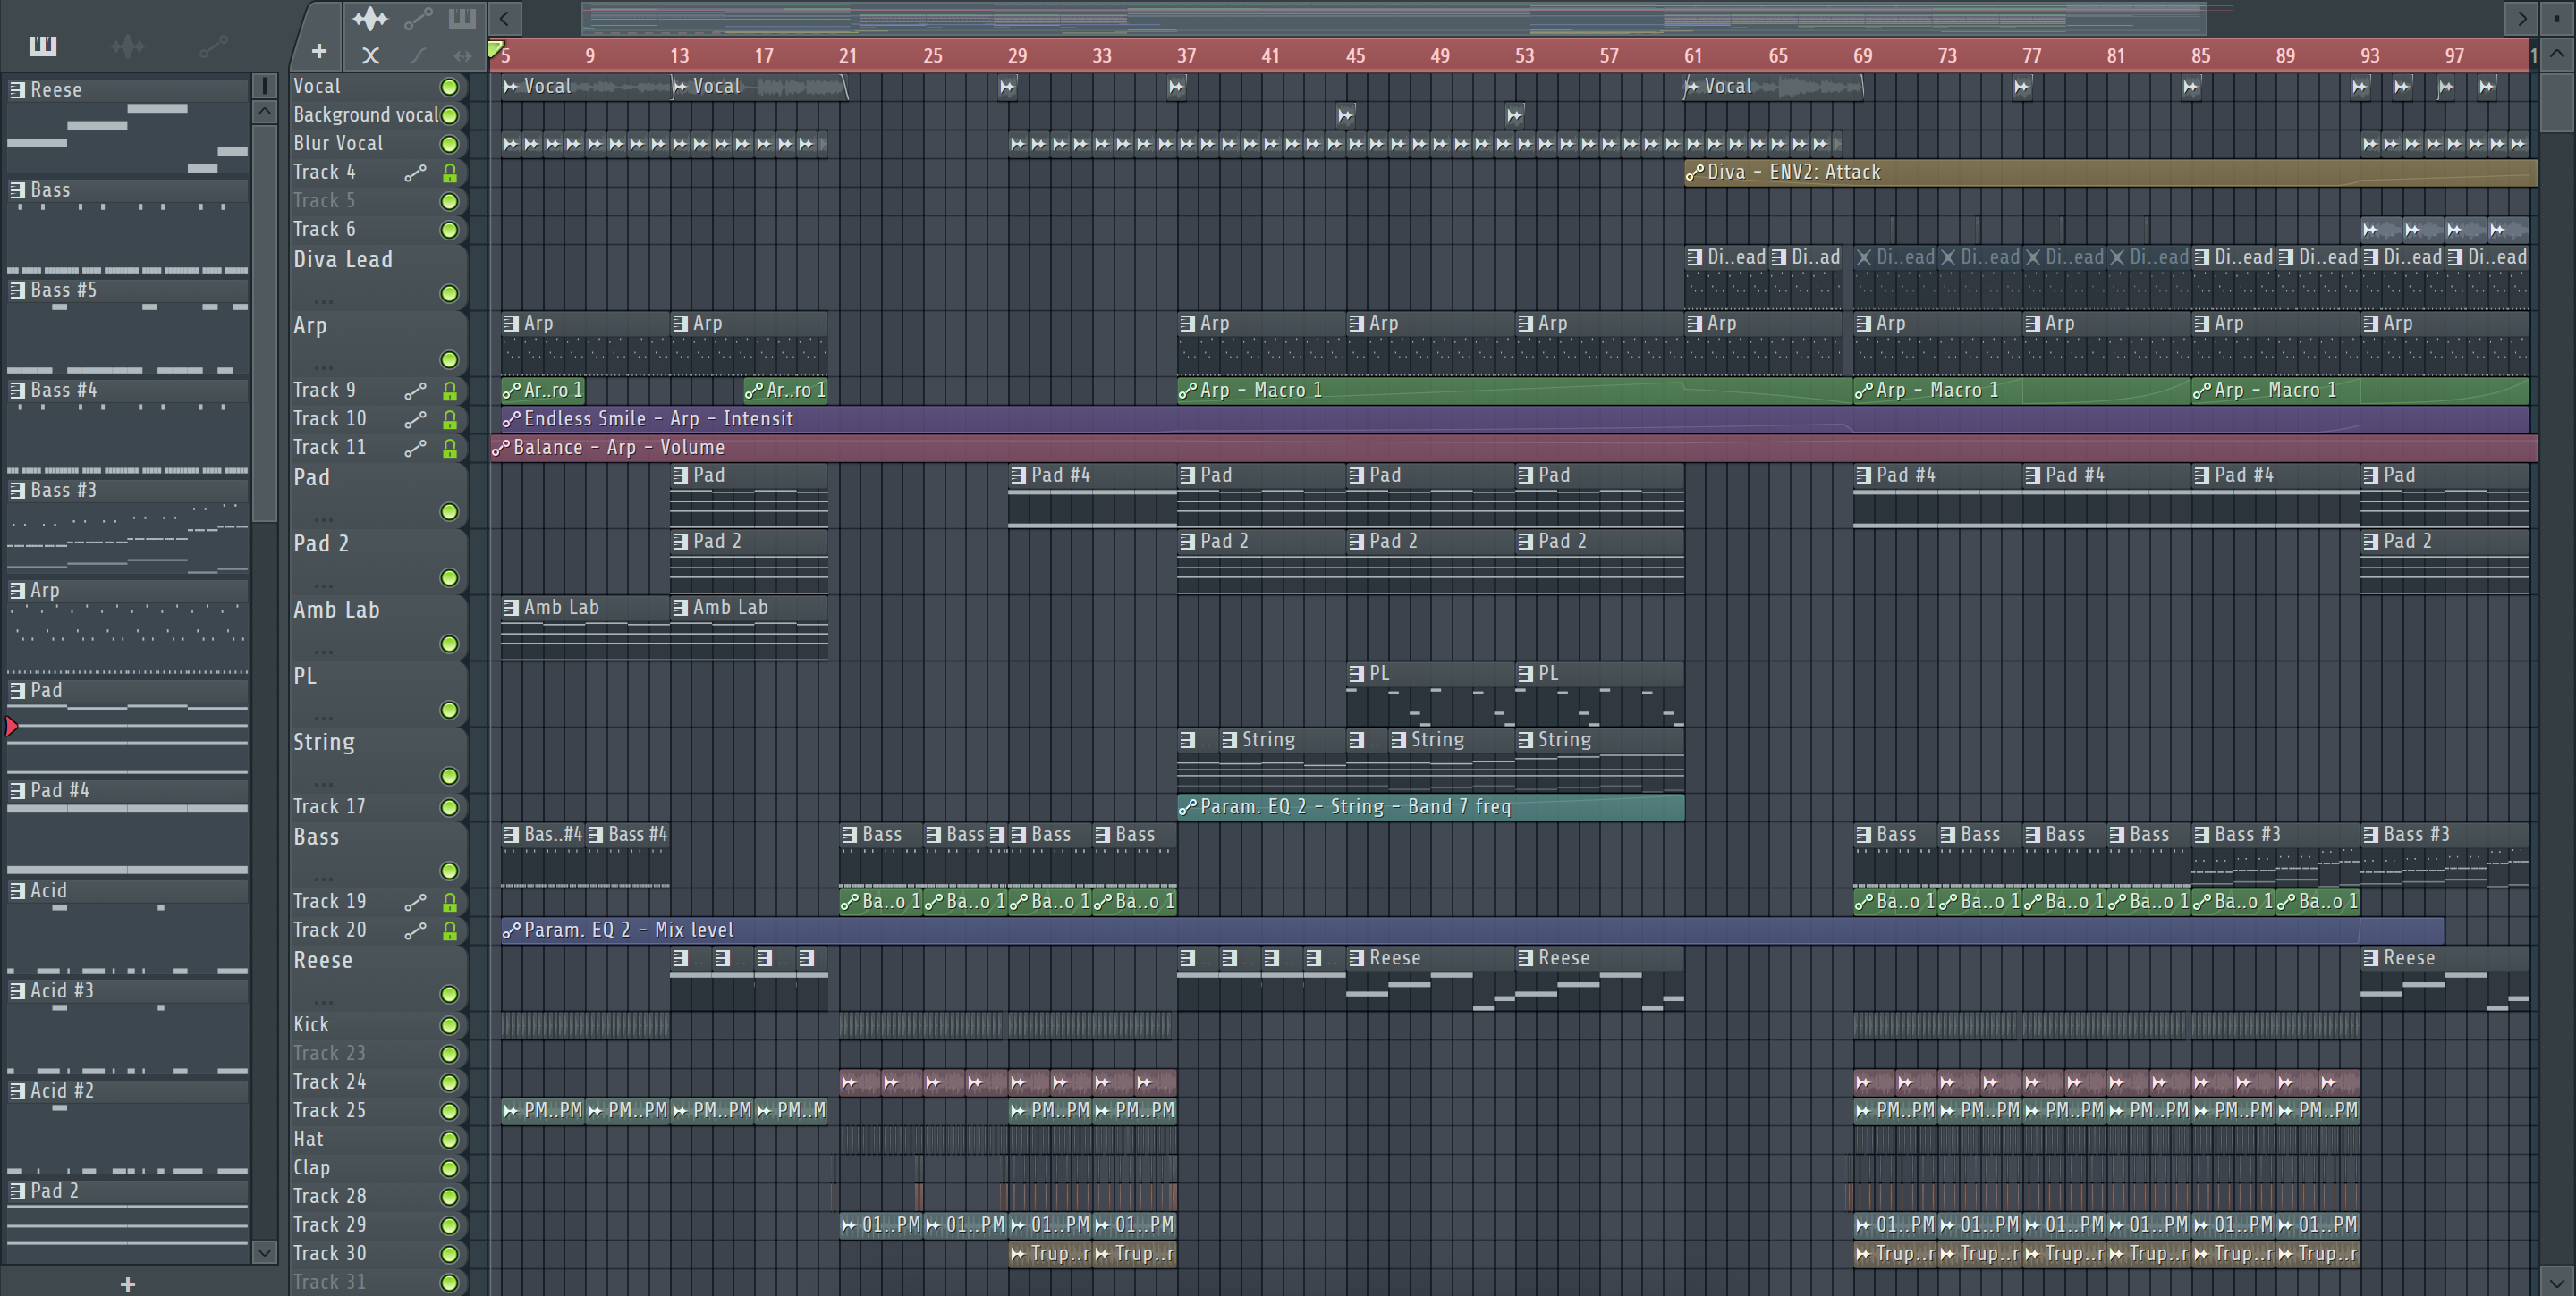Toggle the lock on Track 4
Screen dimensions: 2576x1296
(x=450, y=173)
